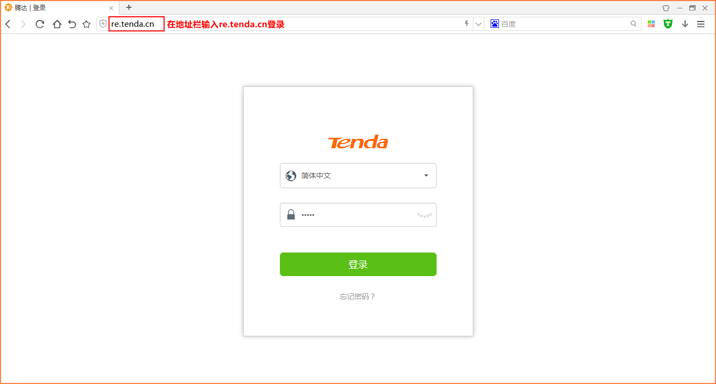
Task: Click the colorful grid apps icon
Action: [x=652, y=24]
